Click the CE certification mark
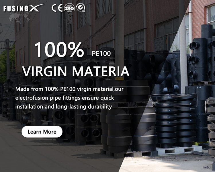The image size is (215, 172). pyautogui.click(x=57, y=8)
